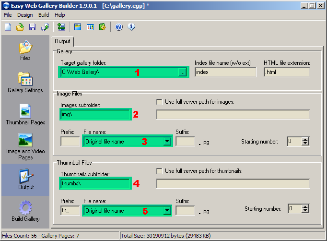327x241 pixels.
Task: Click the Images subfolder field
Action: click(95, 114)
